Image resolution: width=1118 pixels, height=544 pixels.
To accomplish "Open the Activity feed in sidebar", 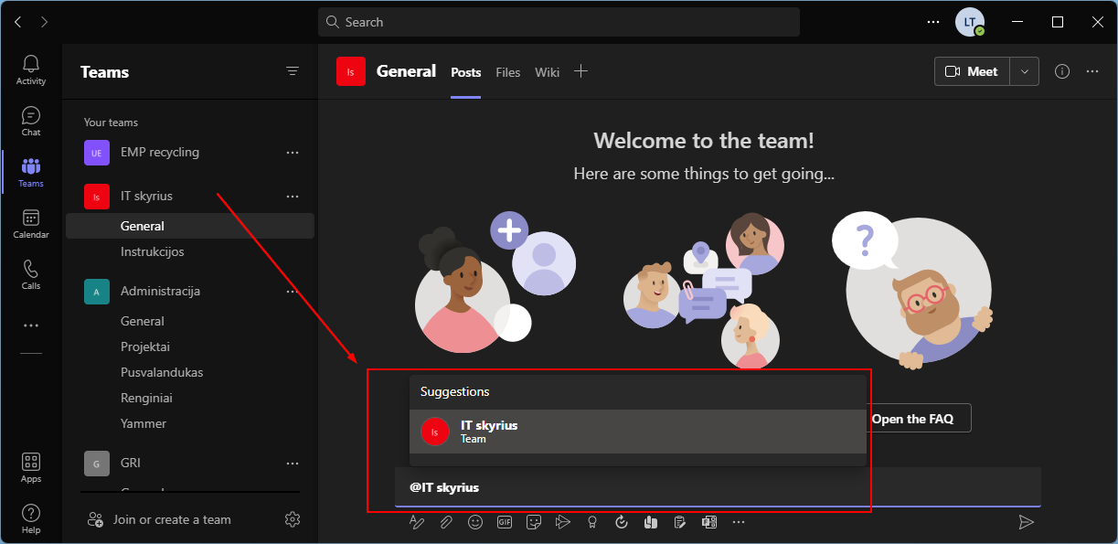I will tap(31, 69).
